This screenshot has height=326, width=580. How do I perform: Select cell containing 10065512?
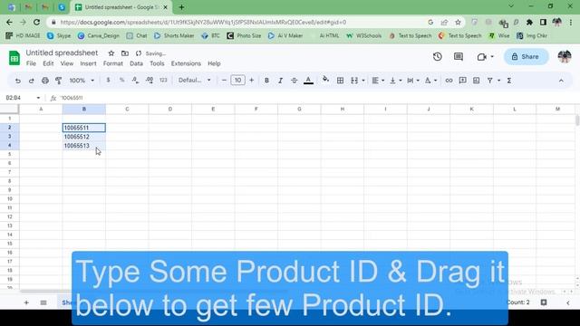(84, 137)
